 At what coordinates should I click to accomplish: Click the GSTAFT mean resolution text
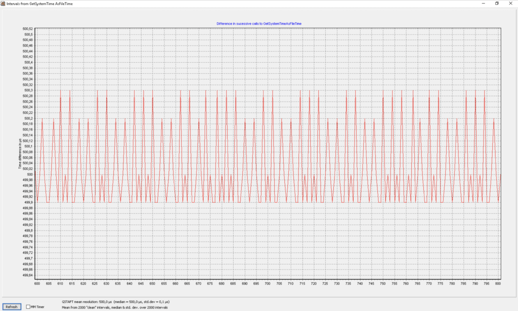116,301
